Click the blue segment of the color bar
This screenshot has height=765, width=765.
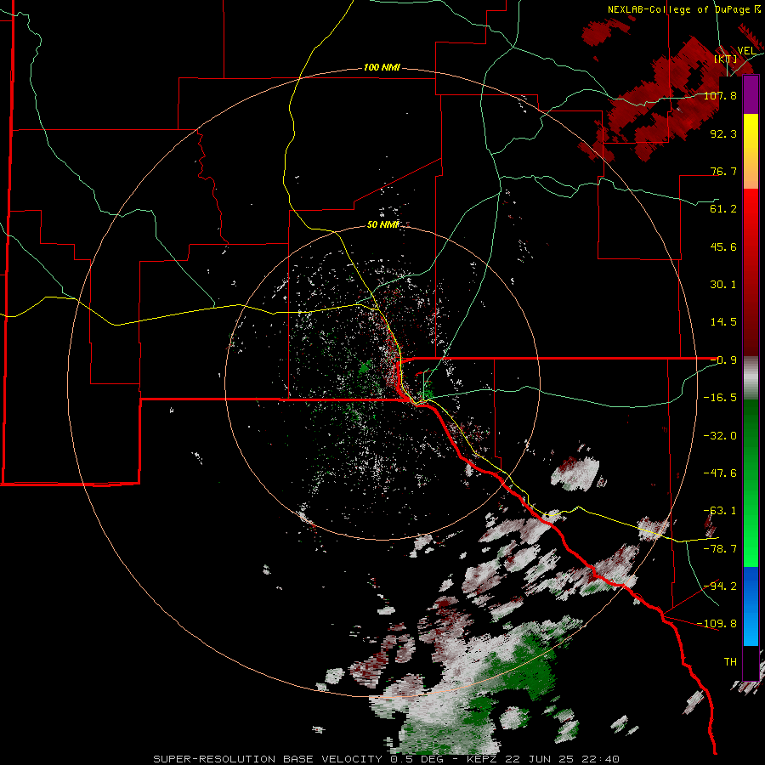[751, 606]
